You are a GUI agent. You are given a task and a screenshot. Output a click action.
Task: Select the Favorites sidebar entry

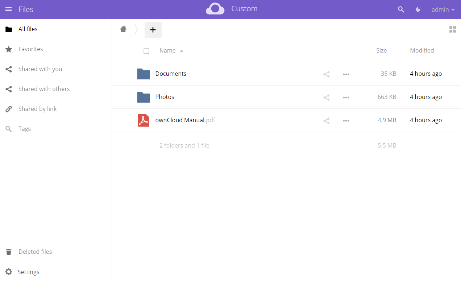click(x=30, y=49)
